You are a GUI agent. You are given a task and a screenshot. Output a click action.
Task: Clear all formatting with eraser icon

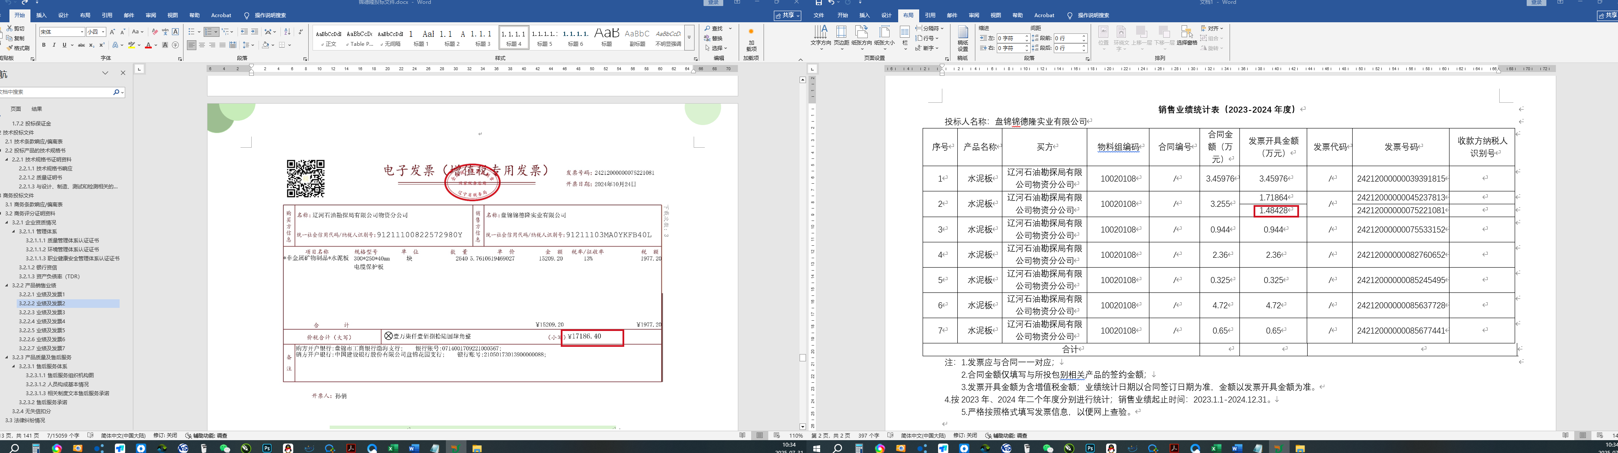click(x=154, y=32)
